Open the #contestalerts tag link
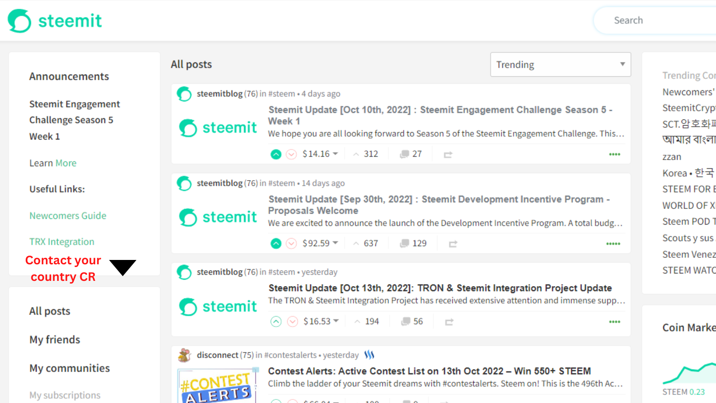The width and height of the screenshot is (716, 403). coord(290,355)
